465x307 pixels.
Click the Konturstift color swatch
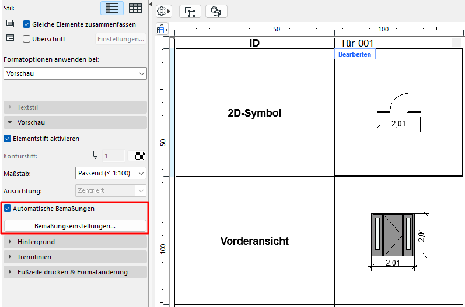click(x=140, y=156)
